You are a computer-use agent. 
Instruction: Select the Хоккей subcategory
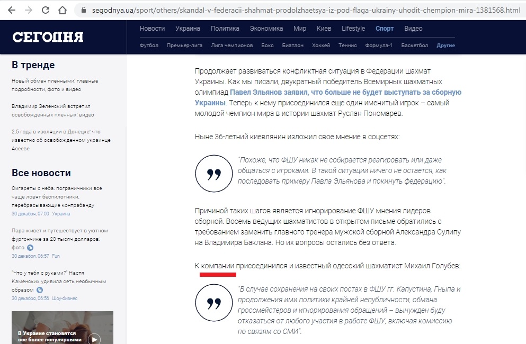coord(321,46)
